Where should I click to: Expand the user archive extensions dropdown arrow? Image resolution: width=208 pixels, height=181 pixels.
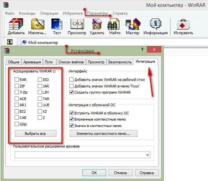148,155
